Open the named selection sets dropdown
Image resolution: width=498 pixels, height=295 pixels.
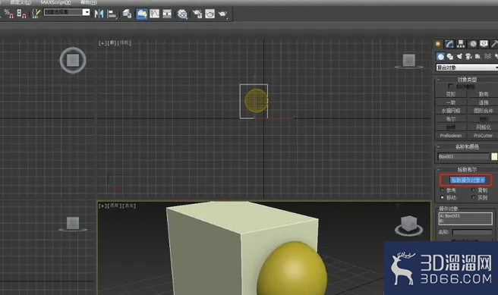point(86,12)
